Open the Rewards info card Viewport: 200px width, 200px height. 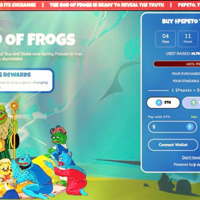point(26,80)
